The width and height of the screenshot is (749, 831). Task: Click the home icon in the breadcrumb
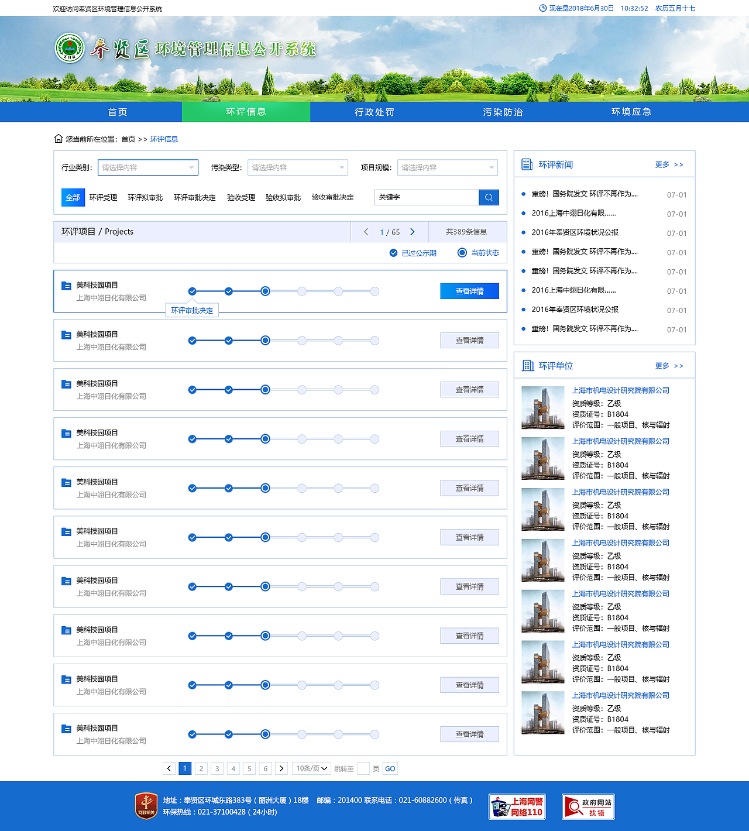coord(59,139)
